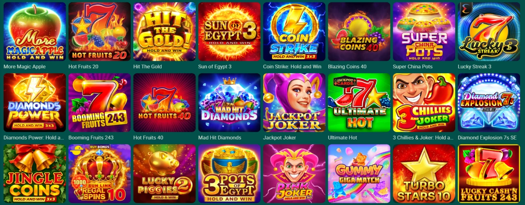Viewport: 525px width, 205px height.
Task: Launch the Pink Joker slot tile
Action: pyautogui.click(x=294, y=174)
